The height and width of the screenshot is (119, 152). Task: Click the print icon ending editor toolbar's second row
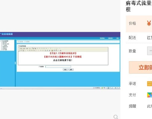[60, 50]
